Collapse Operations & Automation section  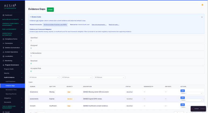pos(22,34)
